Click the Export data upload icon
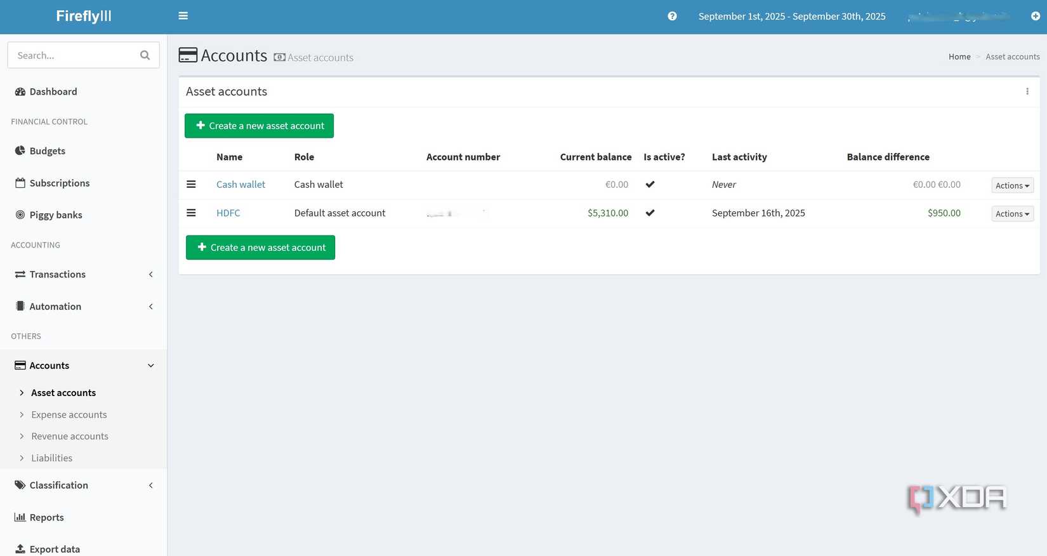The width and height of the screenshot is (1047, 556). tap(20, 549)
